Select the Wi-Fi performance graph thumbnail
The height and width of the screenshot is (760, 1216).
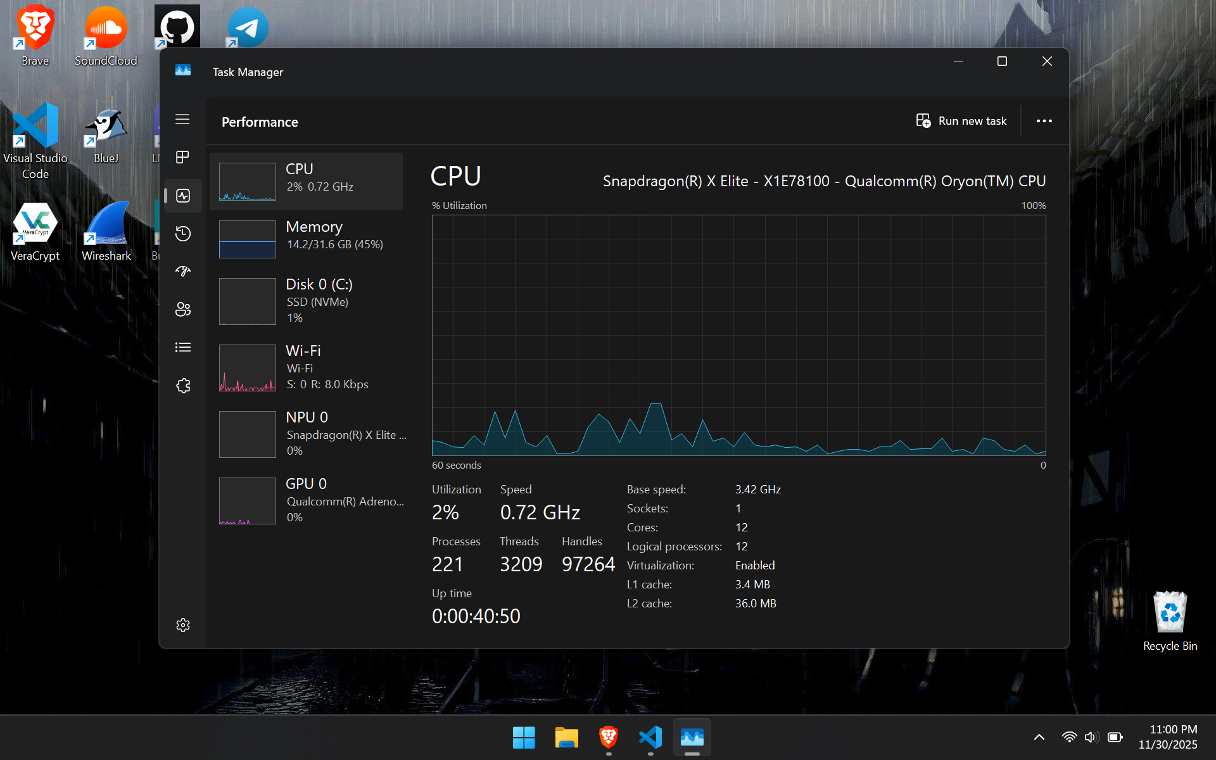click(x=248, y=368)
